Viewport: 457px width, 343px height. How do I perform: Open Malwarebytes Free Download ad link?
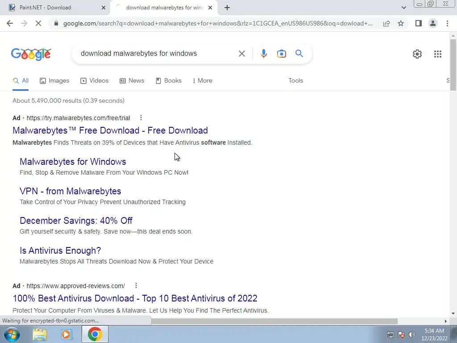coord(110,130)
